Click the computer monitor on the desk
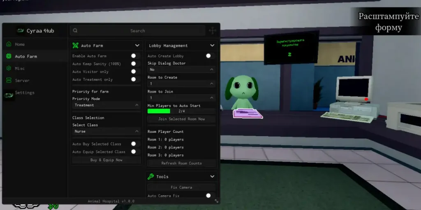Viewport: 421px width, 210px height. pos(354,89)
